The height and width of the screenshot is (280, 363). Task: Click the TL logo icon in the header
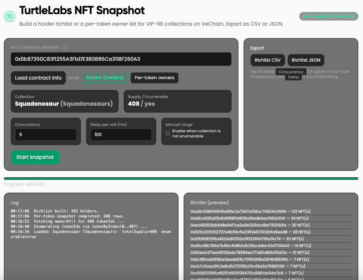coord(9,16)
